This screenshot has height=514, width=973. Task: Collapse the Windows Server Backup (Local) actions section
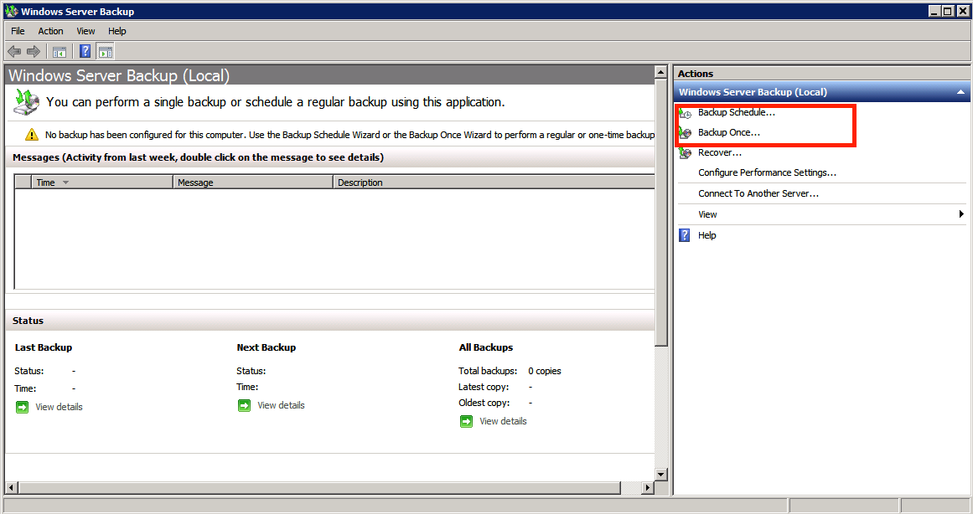960,92
